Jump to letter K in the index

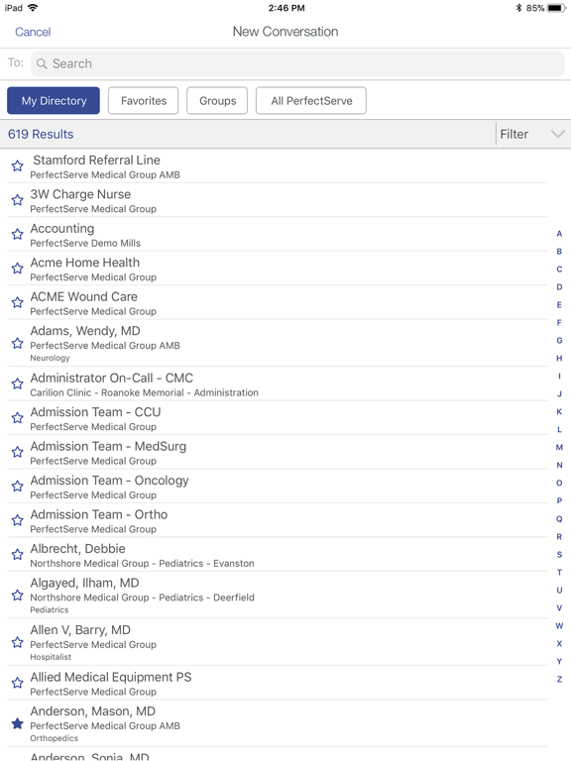(x=559, y=411)
